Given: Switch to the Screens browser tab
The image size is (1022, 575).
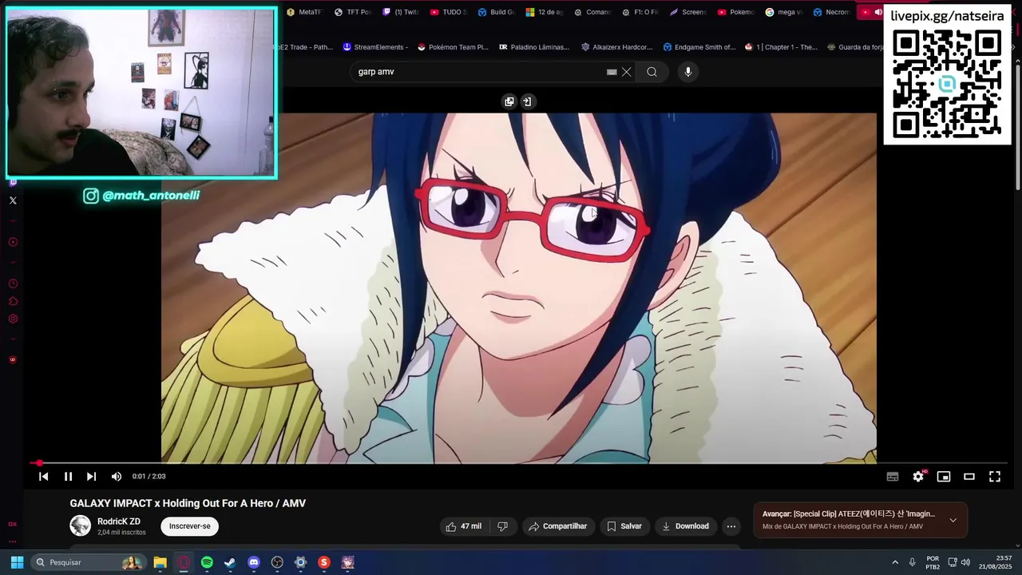Looking at the screenshot, I should click(688, 12).
